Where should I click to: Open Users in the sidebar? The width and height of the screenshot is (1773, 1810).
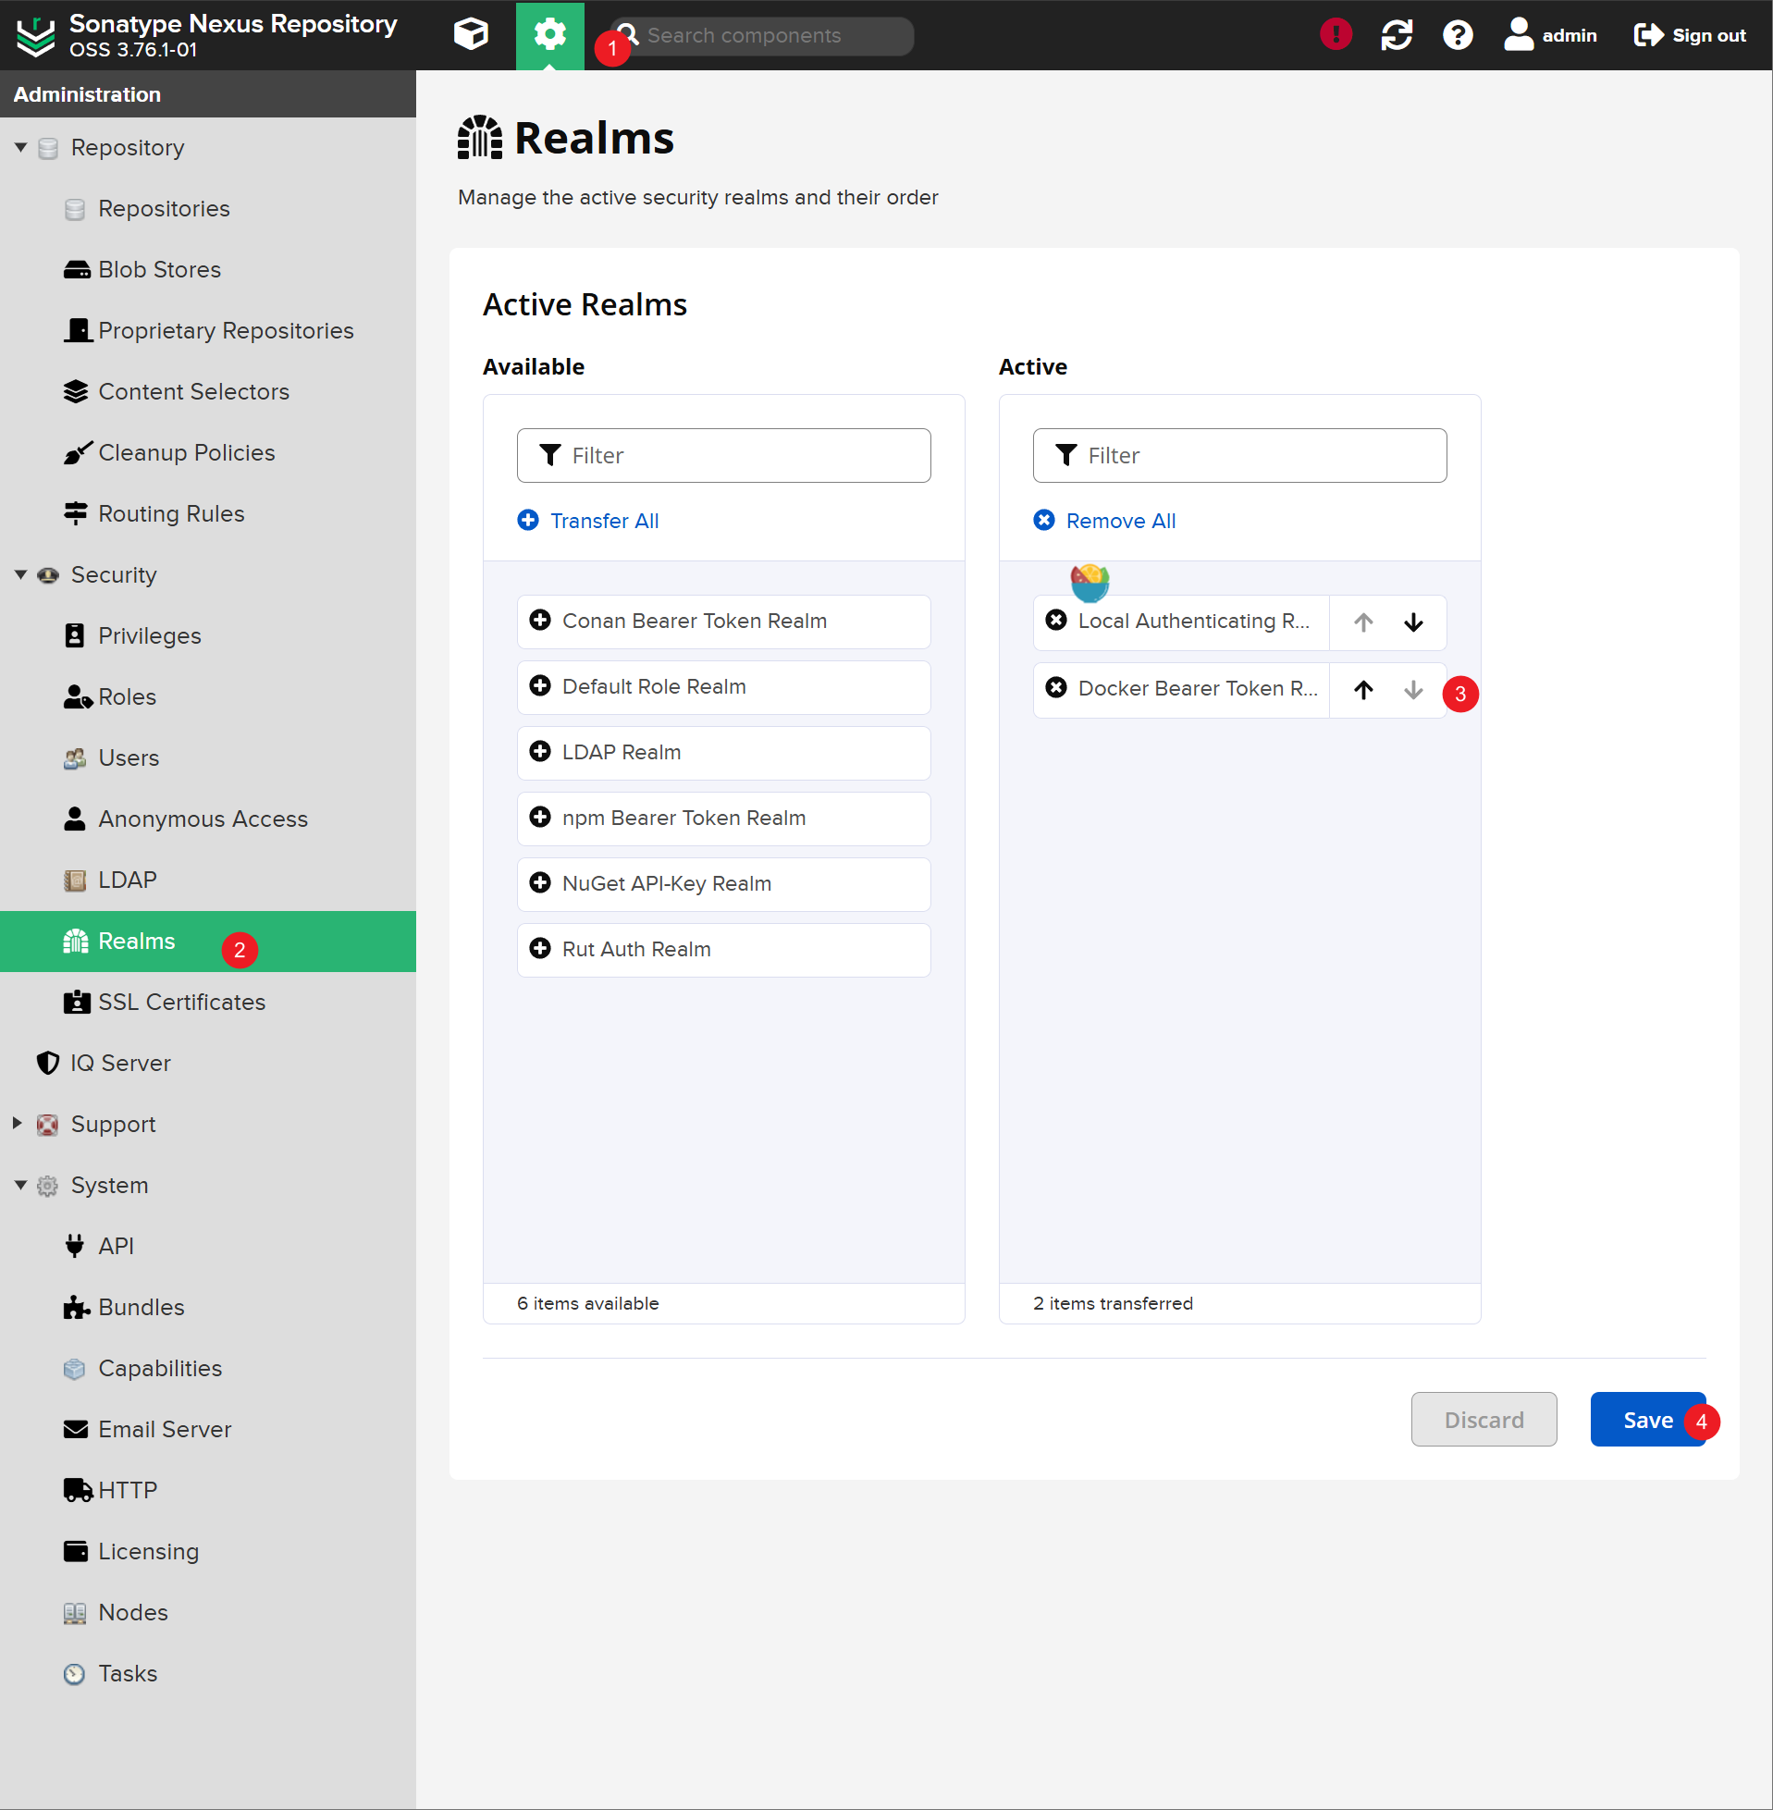(208, 757)
